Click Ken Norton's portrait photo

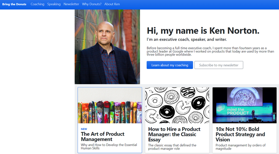107,47
